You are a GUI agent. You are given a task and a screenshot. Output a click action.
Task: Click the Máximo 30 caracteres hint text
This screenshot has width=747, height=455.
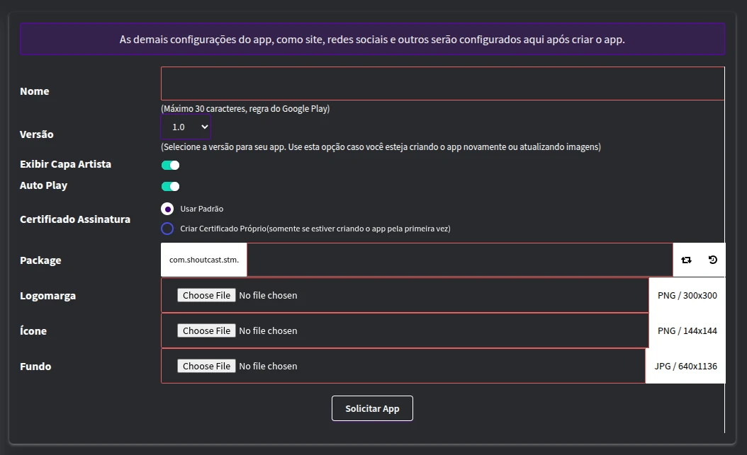[245, 109]
